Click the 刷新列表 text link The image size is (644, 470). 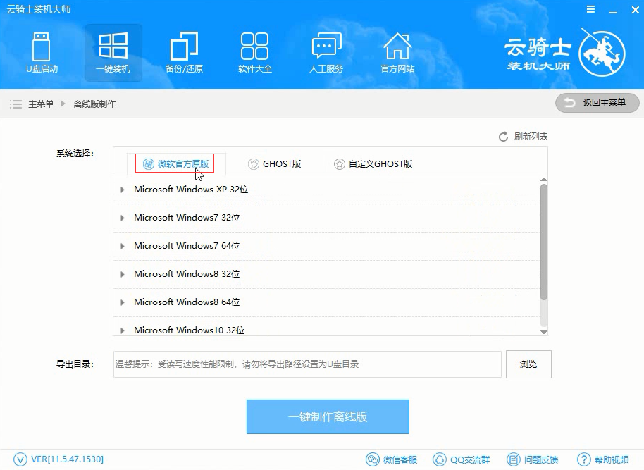[531, 137]
